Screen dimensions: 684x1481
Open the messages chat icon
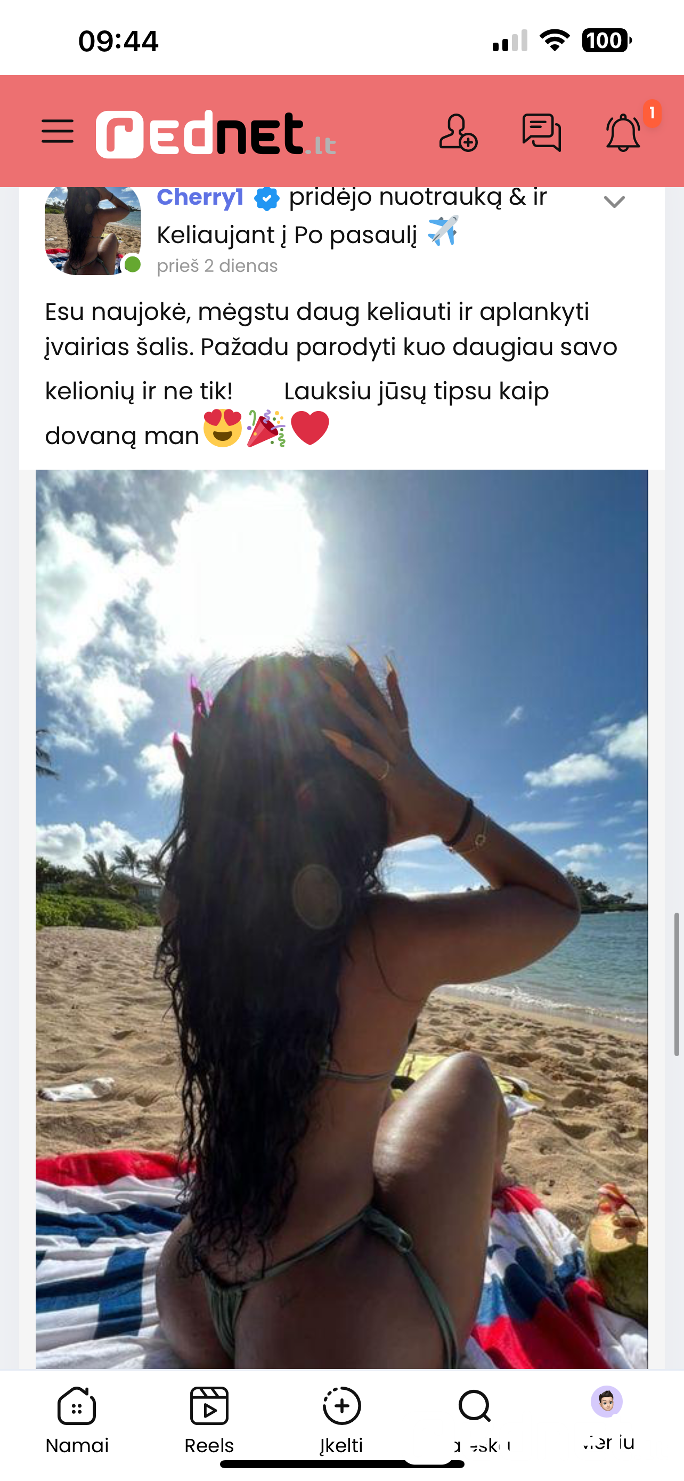click(x=541, y=133)
